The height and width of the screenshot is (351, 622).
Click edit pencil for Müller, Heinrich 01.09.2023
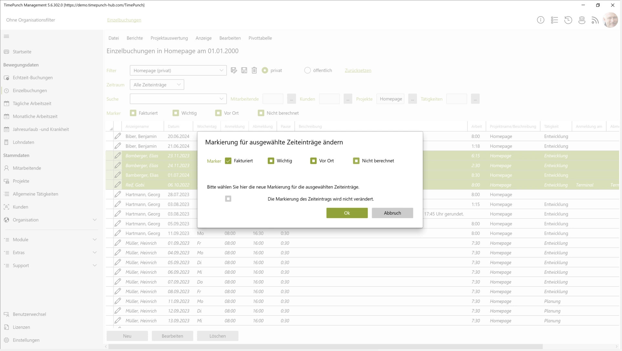(118, 243)
